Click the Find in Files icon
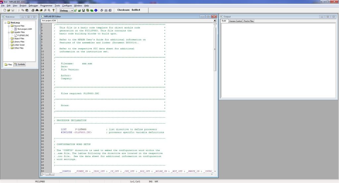This screenshot has width=339, height=183. point(41,10)
